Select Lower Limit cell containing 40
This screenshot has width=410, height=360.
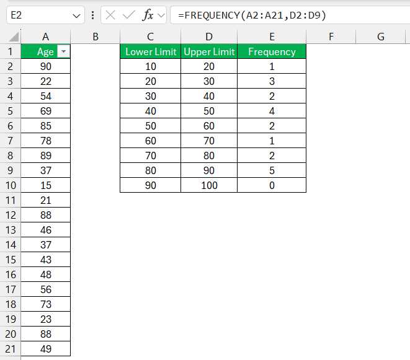pyautogui.click(x=150, y=111)
